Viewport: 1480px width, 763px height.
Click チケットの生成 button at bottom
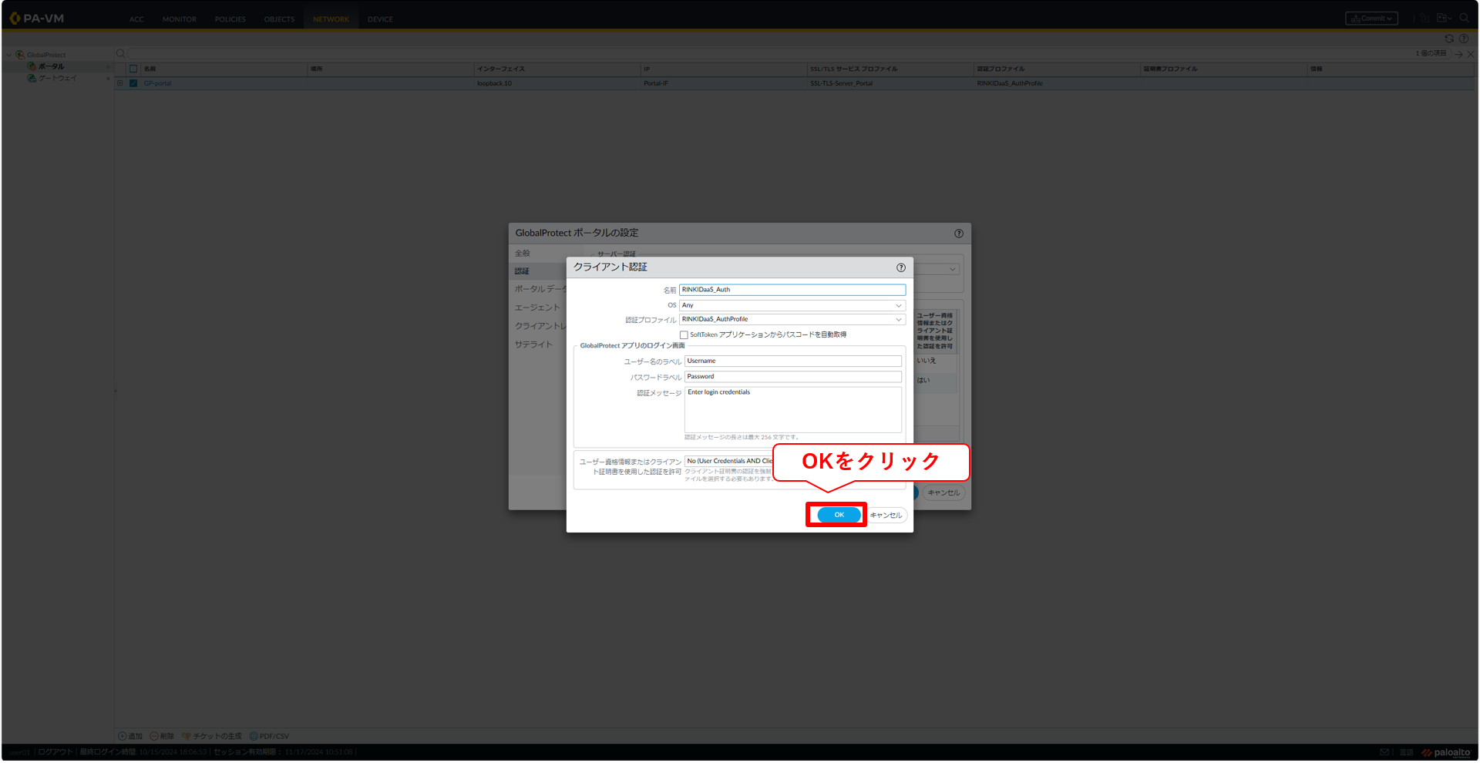211,737
